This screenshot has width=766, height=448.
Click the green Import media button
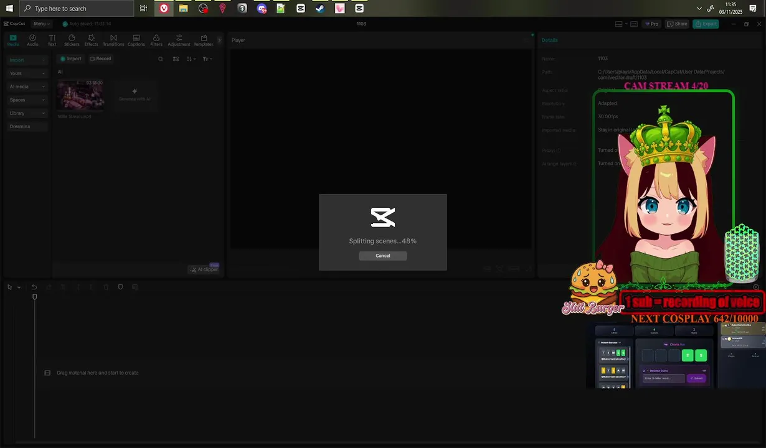71,58
